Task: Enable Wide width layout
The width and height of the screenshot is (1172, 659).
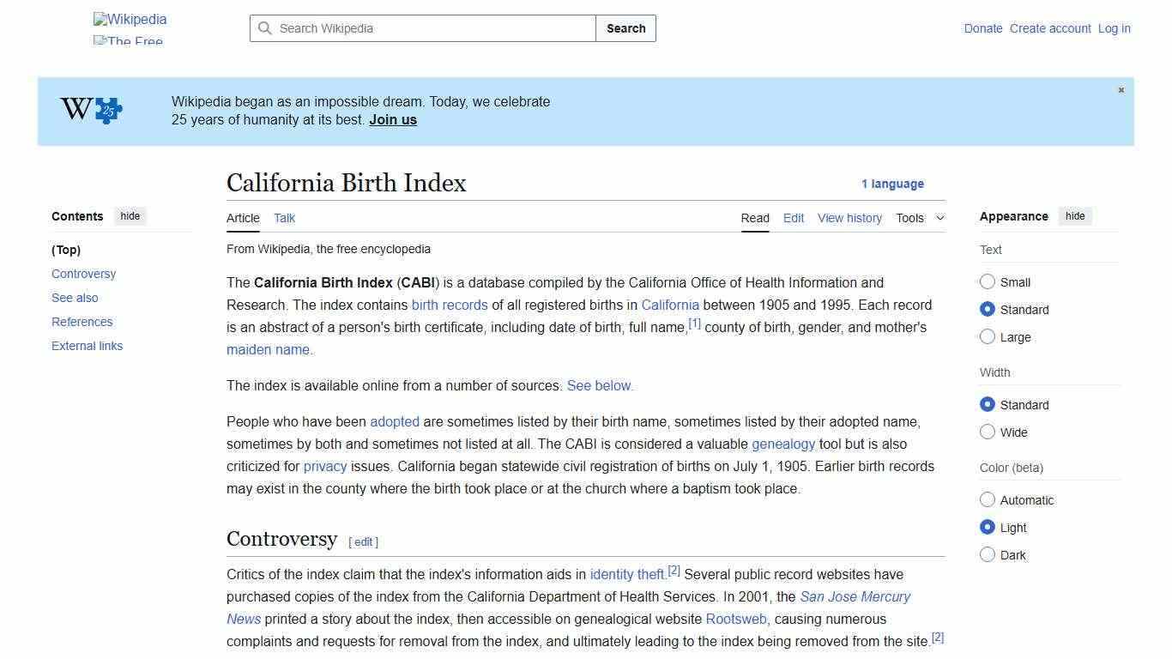Action: click(x=988, y=432)
